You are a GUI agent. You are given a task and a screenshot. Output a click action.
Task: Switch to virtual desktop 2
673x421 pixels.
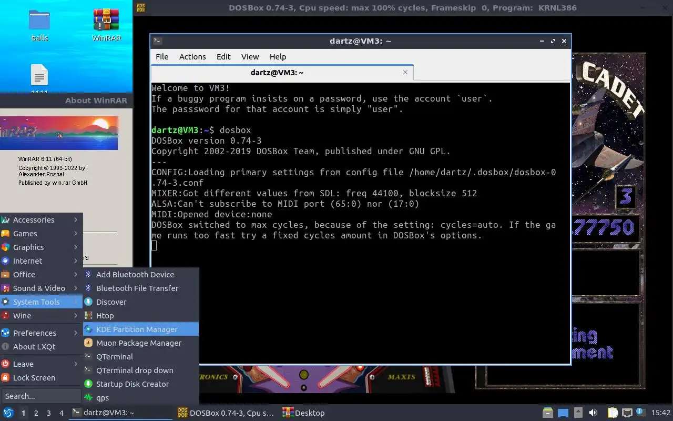[36, 413]
